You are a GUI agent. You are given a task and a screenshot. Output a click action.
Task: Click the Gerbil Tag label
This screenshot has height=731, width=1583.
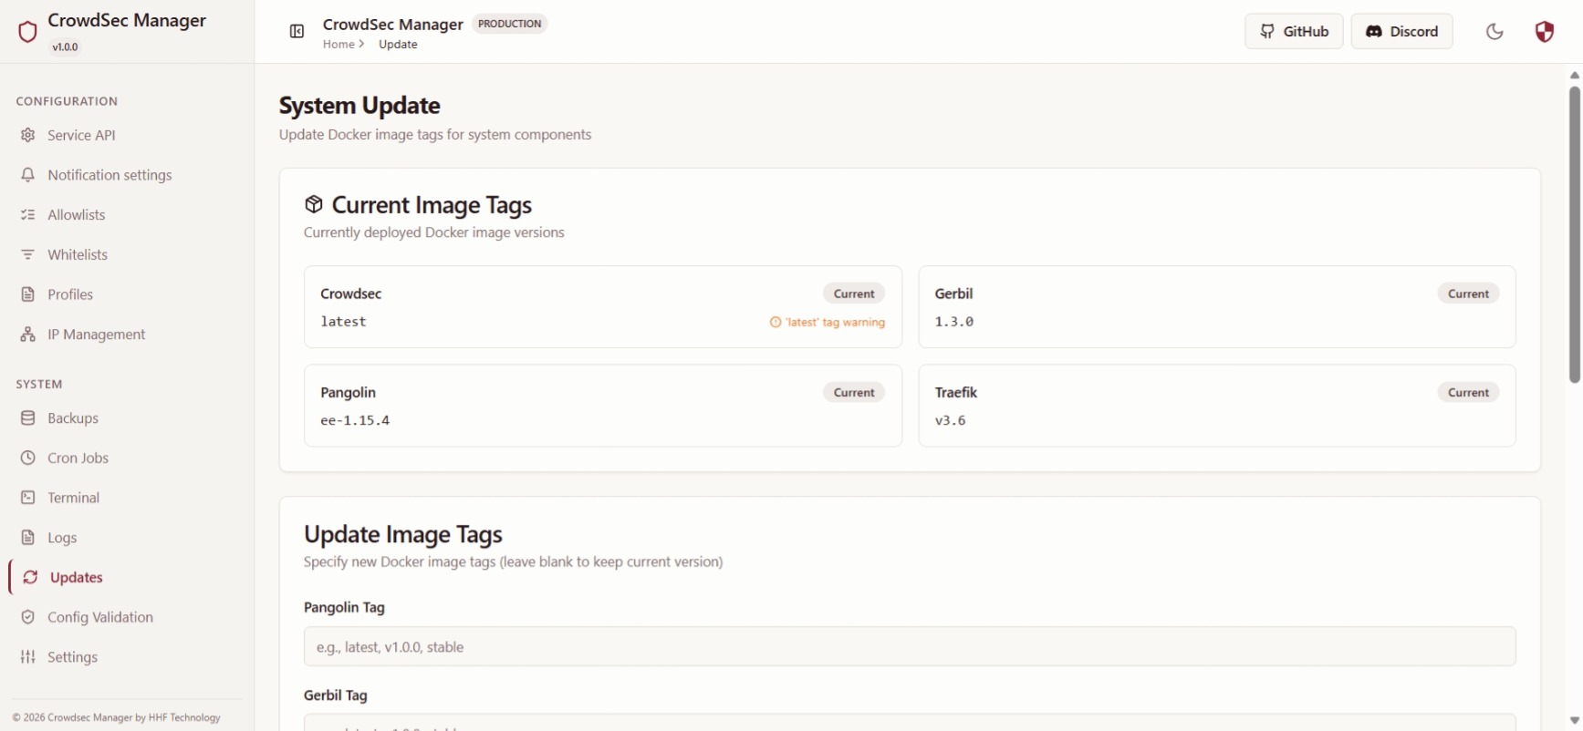[336, 695]
